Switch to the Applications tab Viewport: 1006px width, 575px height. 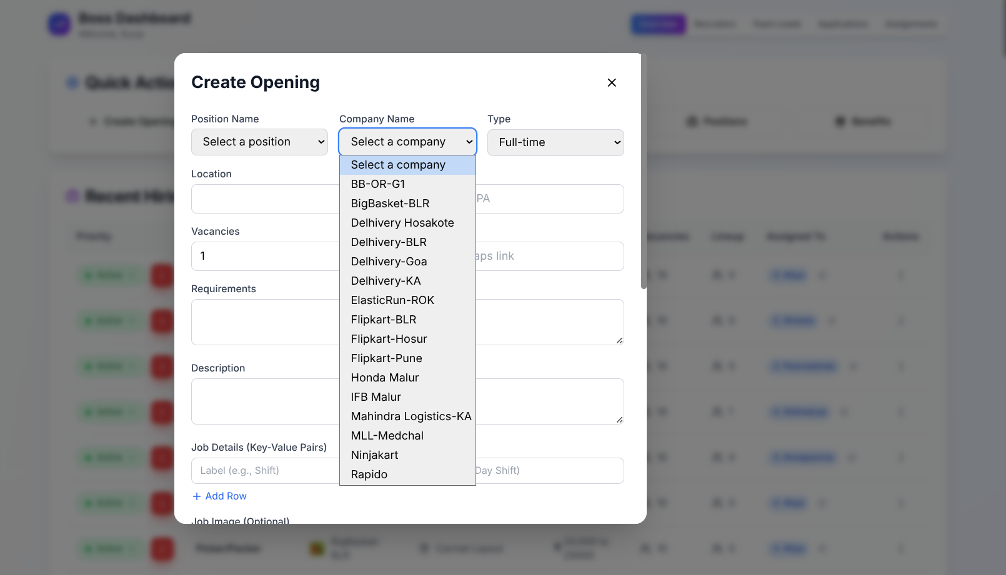[842, 24]
